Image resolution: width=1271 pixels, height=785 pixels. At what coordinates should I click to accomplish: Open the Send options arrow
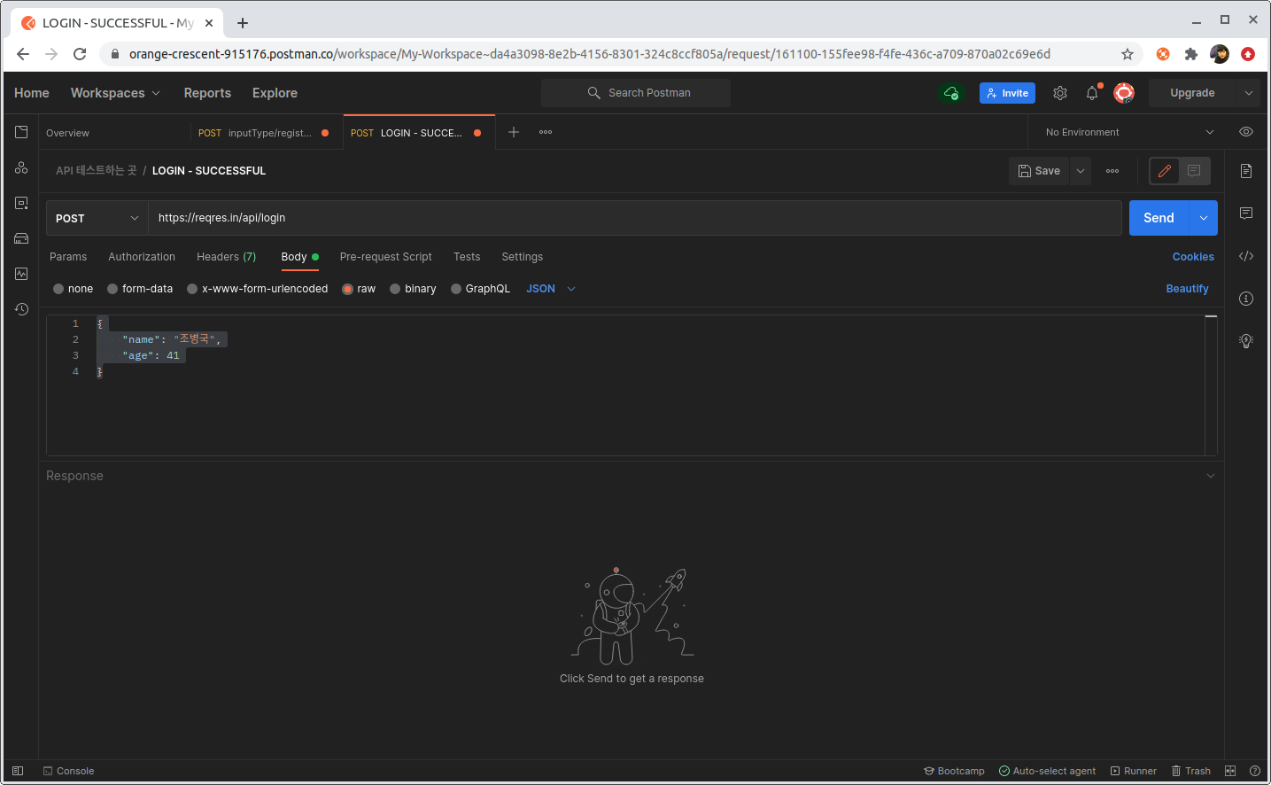[x=1204, y=218]
